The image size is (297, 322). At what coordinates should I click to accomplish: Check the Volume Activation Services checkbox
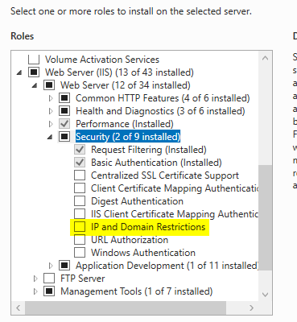[x=34, y=59]
